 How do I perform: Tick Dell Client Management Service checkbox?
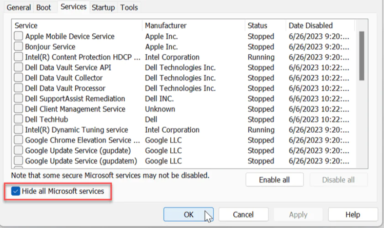[18, 109]
